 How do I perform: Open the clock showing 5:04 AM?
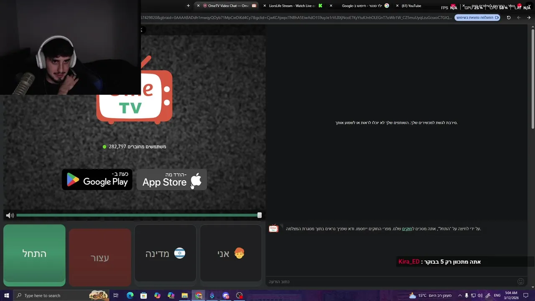click(511, 296)
